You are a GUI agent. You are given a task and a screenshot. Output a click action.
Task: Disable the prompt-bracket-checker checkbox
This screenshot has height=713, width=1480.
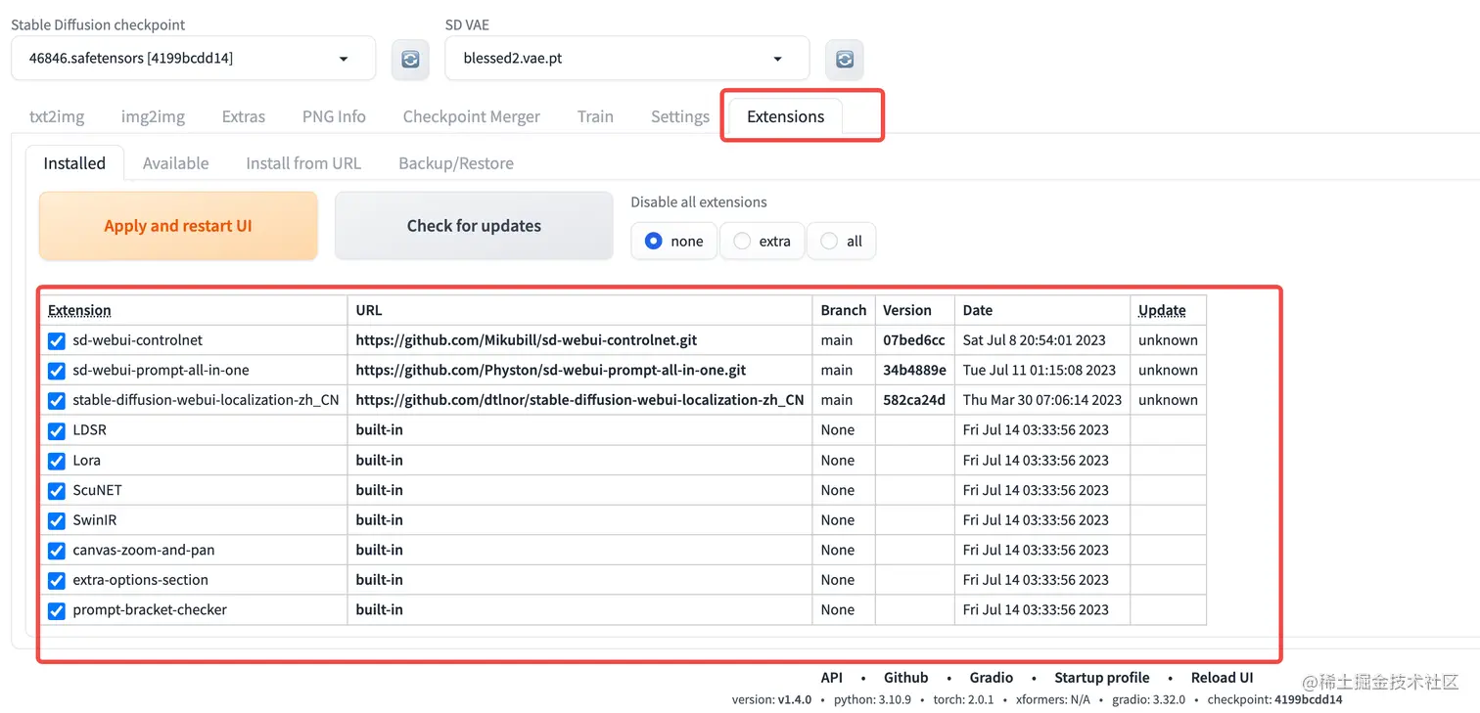coord(57,610)
